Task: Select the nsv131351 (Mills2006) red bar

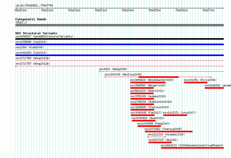Action: [196, 83]
